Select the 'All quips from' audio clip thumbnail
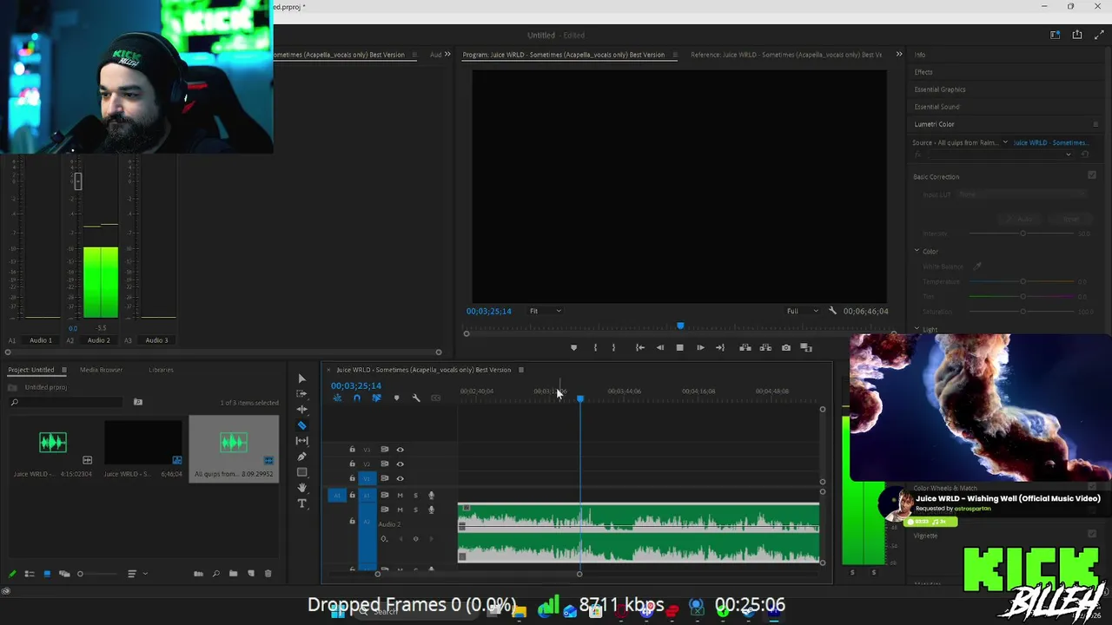This screenshot has height=625, width=1112. coord(234,443)
